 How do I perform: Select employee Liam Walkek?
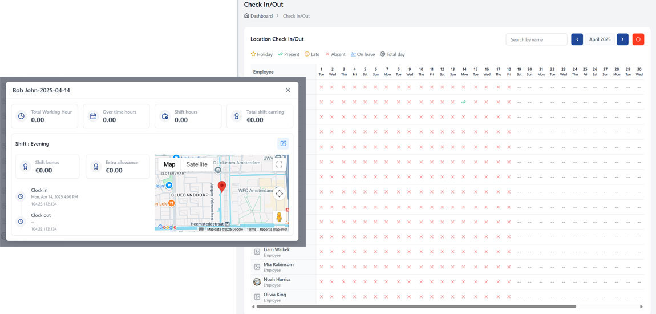click(277, 249)
